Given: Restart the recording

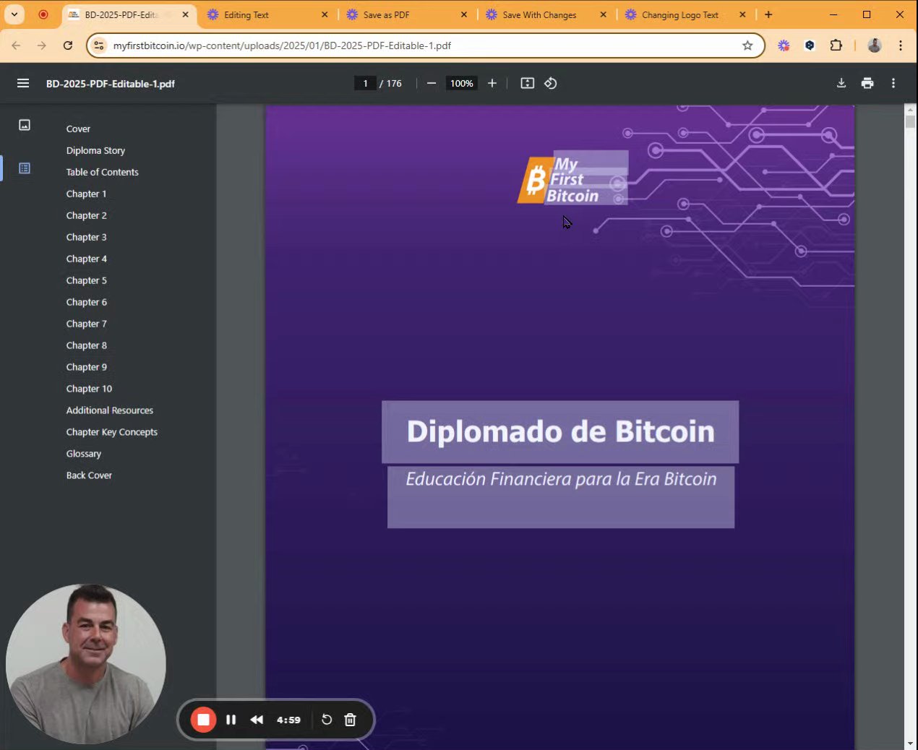Looking at the screenshot, I should tap(327, 720).
